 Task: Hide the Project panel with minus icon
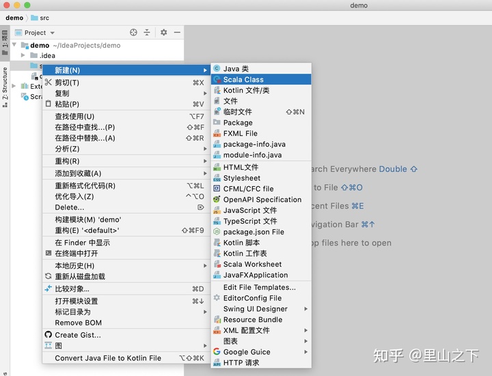click(177, 32)
